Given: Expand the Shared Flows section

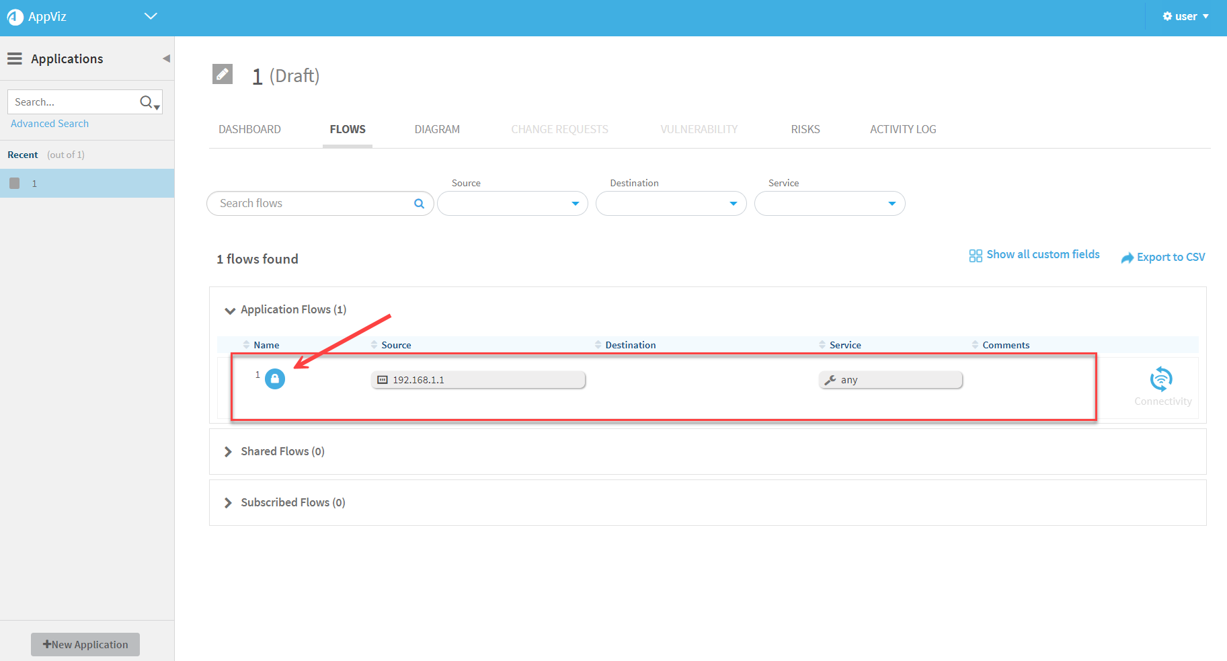Looking at the screenshot, I should (229, 452).
